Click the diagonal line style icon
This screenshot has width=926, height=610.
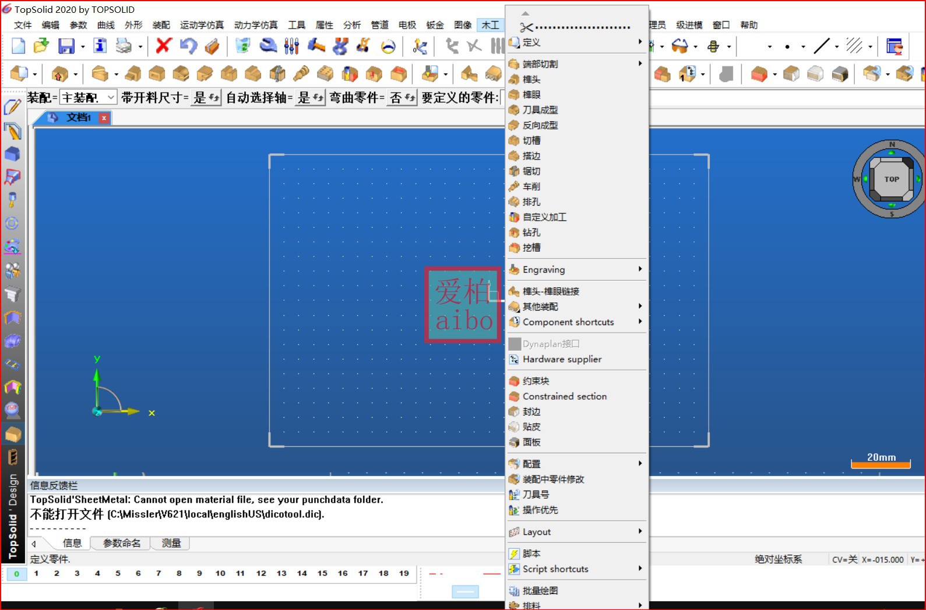(x=822, y=46)
